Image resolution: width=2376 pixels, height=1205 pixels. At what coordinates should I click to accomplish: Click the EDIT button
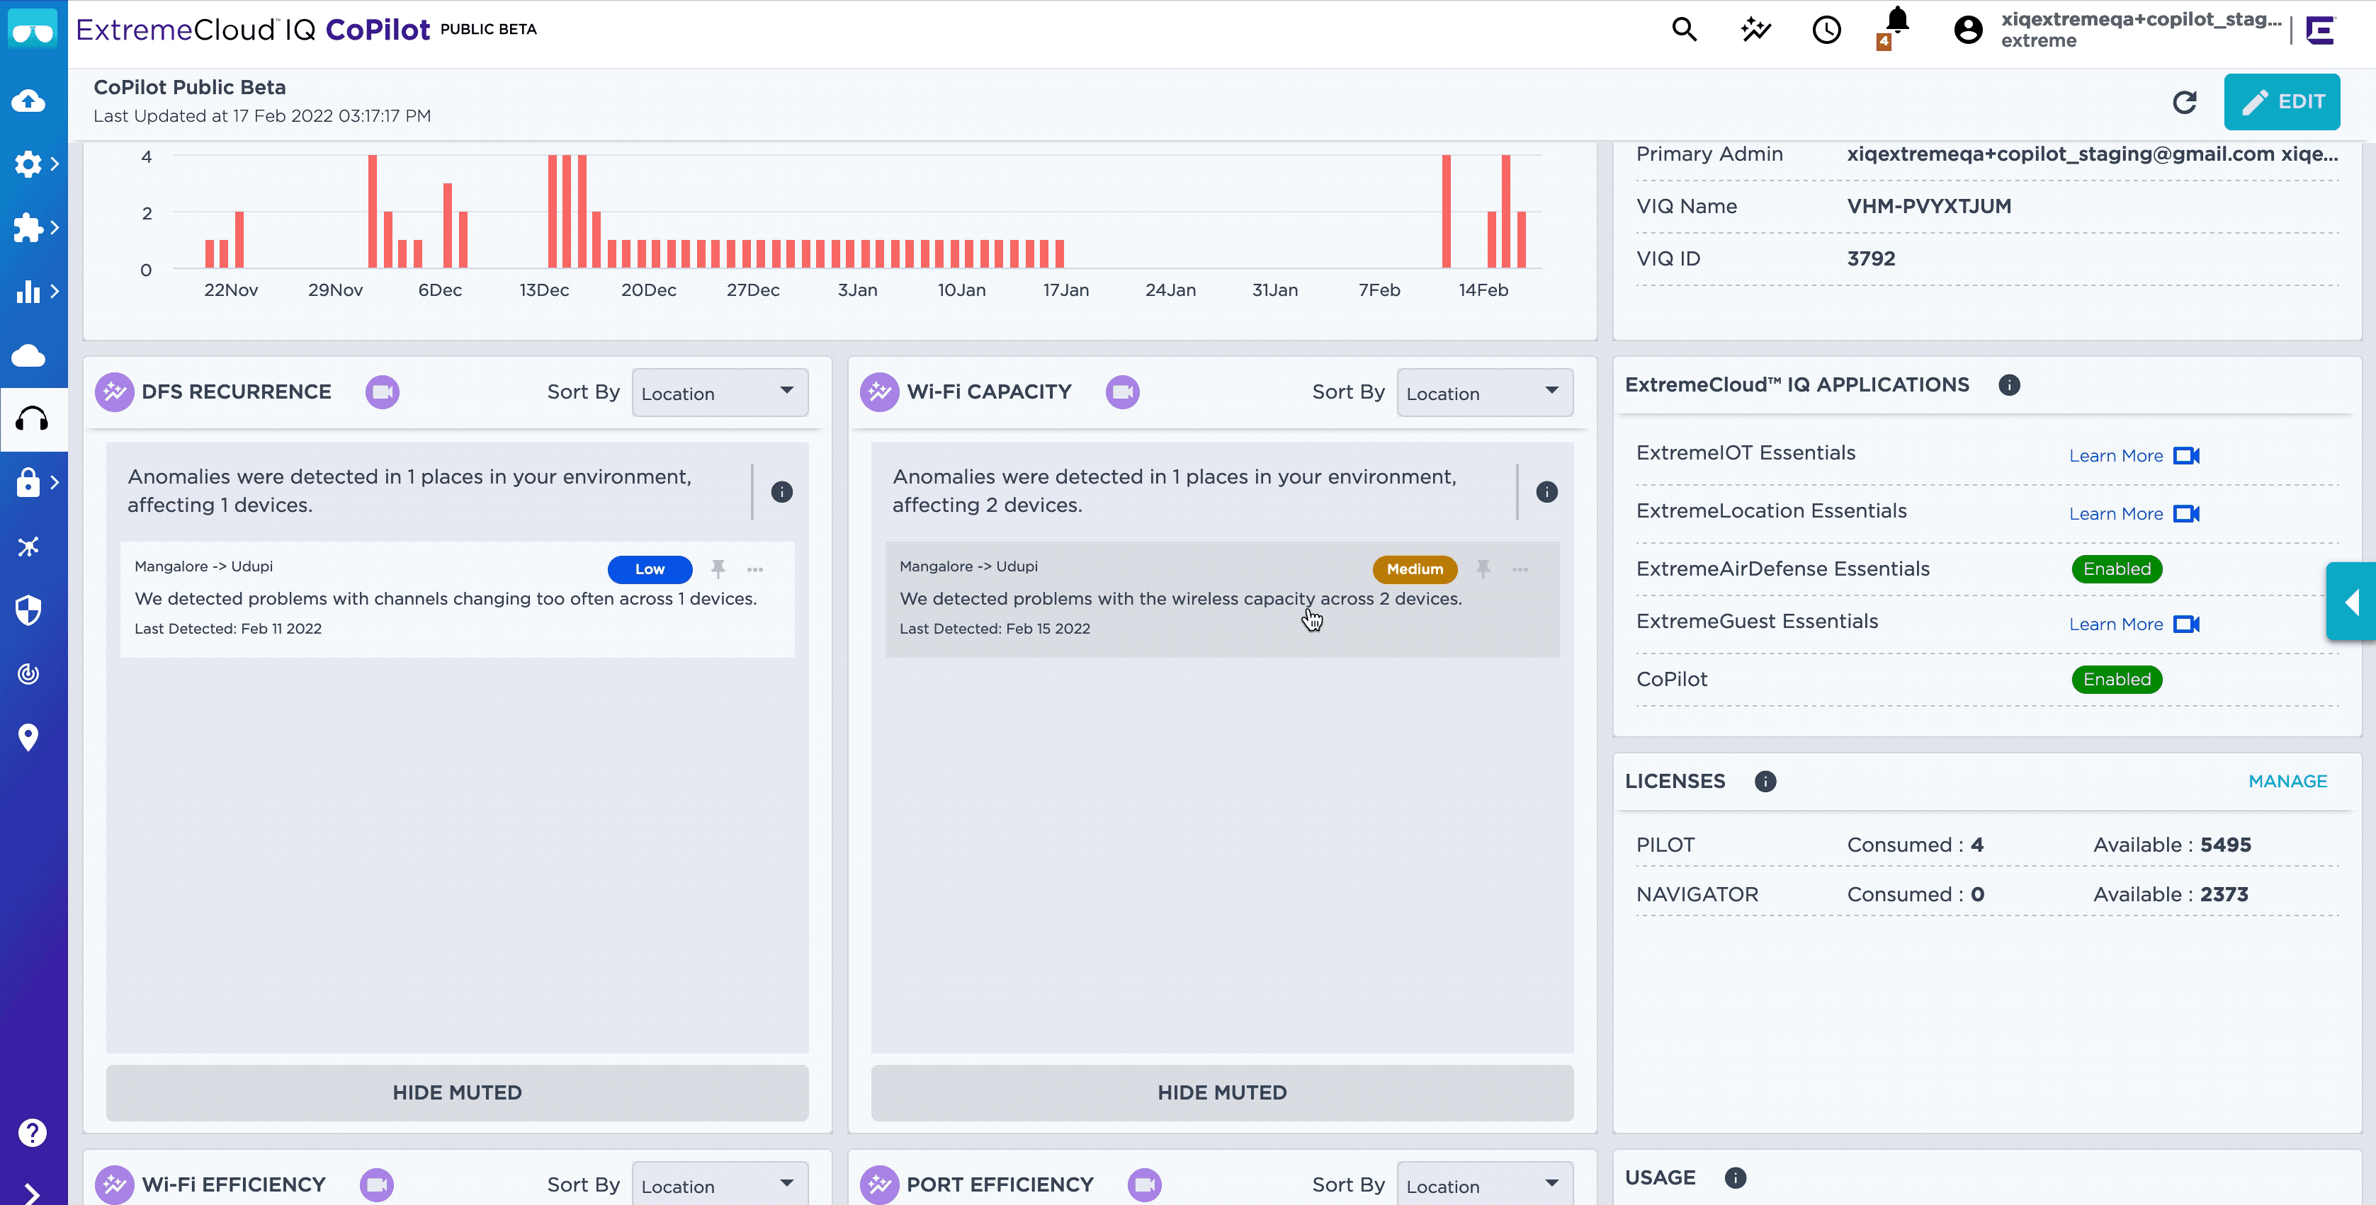[2282, 101]
